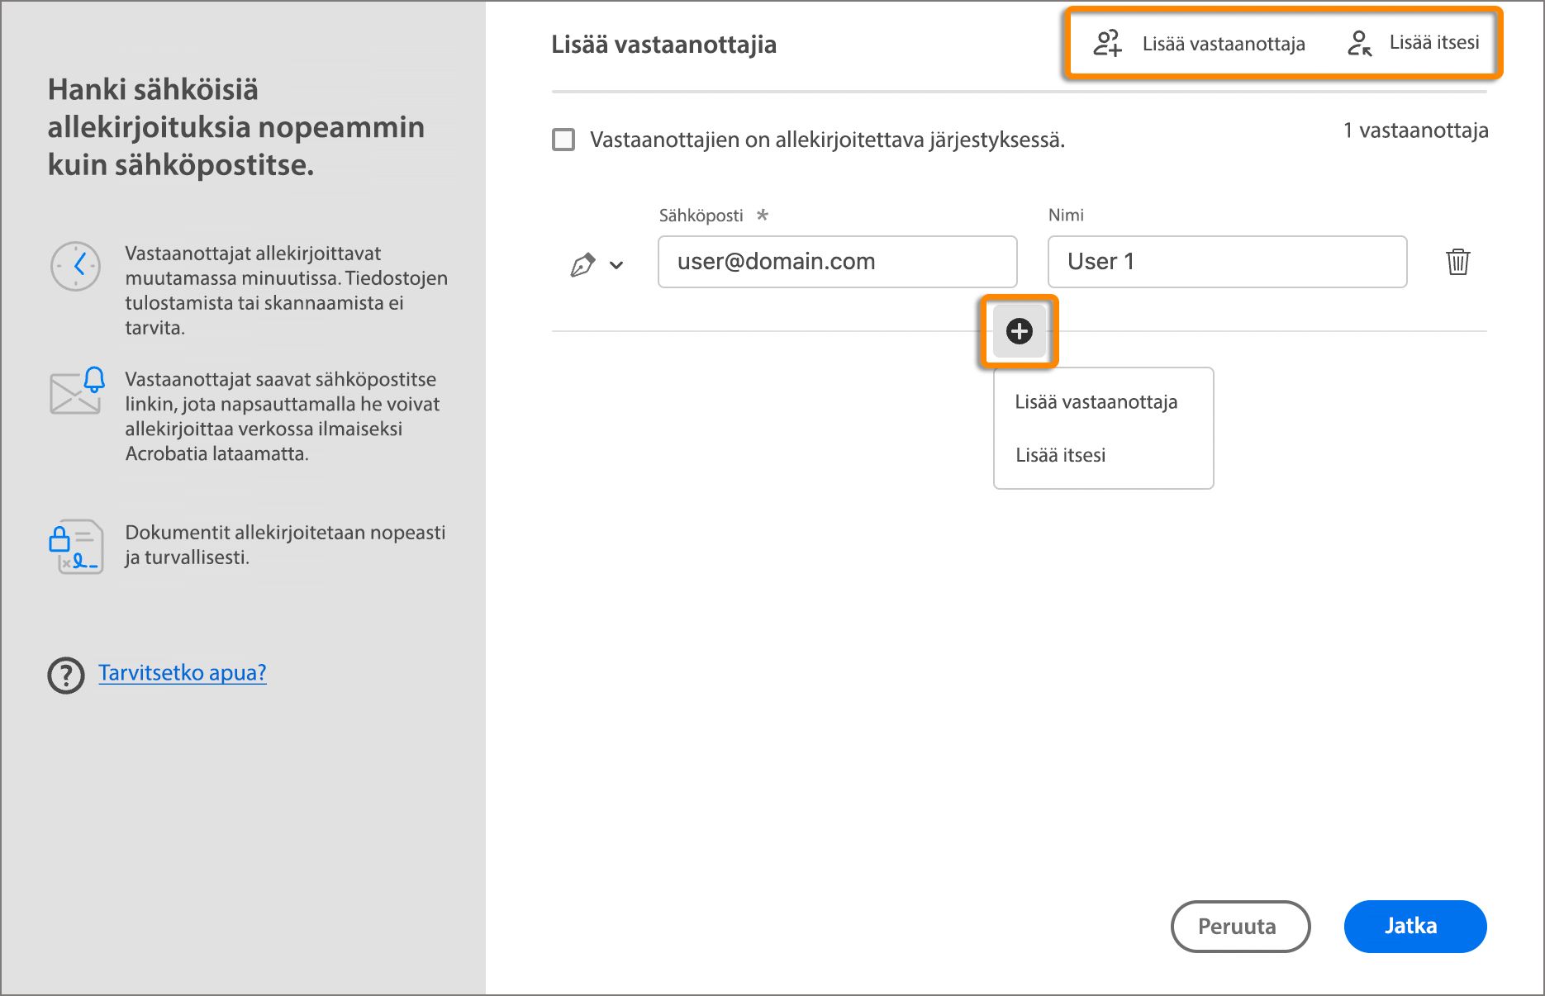This screenshot has width=1545, height=996.
Task: Click the Nimi field showing User 1
Action: [x=1226, y=262]
